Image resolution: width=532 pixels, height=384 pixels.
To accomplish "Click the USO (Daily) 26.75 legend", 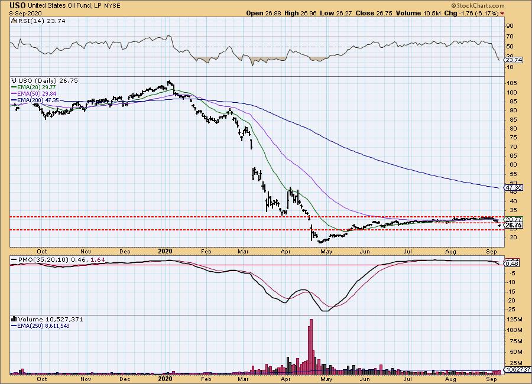I will 48,81.
